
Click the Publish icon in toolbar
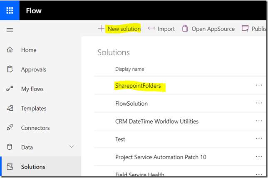pyautogui.click(x=245, y=28)
